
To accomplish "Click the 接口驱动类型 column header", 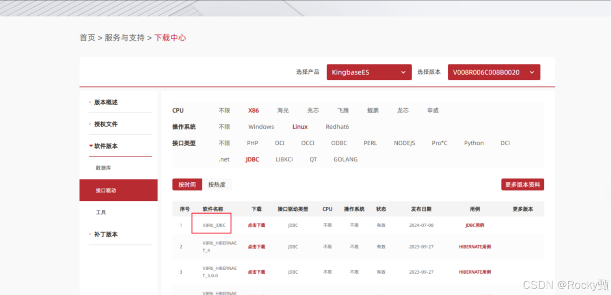I will point(293,209).
